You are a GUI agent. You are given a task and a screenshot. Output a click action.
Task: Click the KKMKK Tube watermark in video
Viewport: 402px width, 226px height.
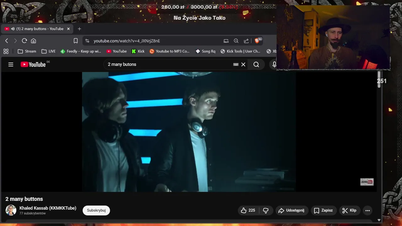(367, 182)
